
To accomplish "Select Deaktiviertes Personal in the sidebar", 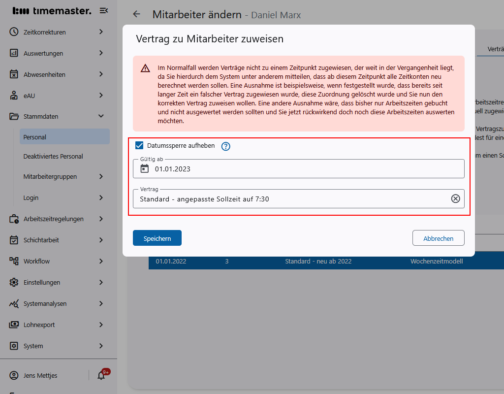I will click(53, 156).
